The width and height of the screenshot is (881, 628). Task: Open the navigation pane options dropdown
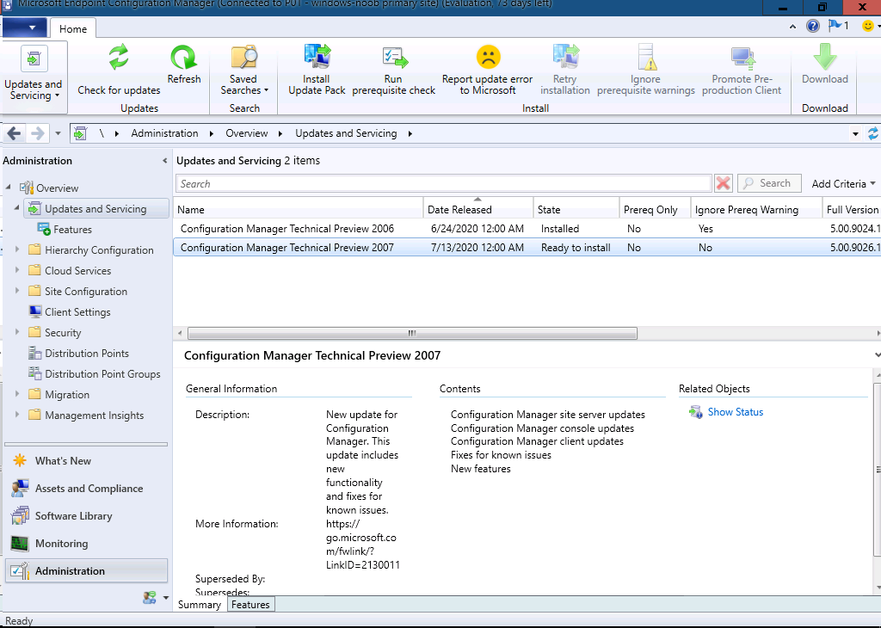pos(166,598)
